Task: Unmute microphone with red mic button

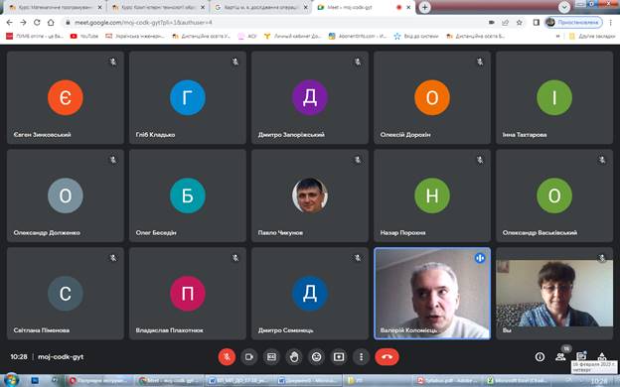Action: [x=227, y=357]
